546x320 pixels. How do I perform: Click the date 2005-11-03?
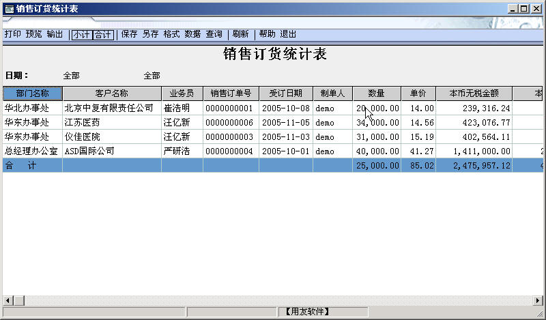[x=286, y=137]
